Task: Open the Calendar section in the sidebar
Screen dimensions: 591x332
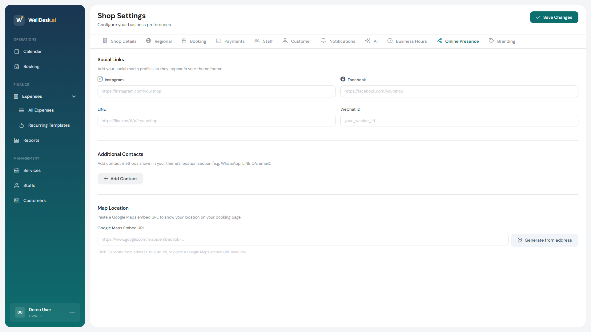Action: [33, 51]
